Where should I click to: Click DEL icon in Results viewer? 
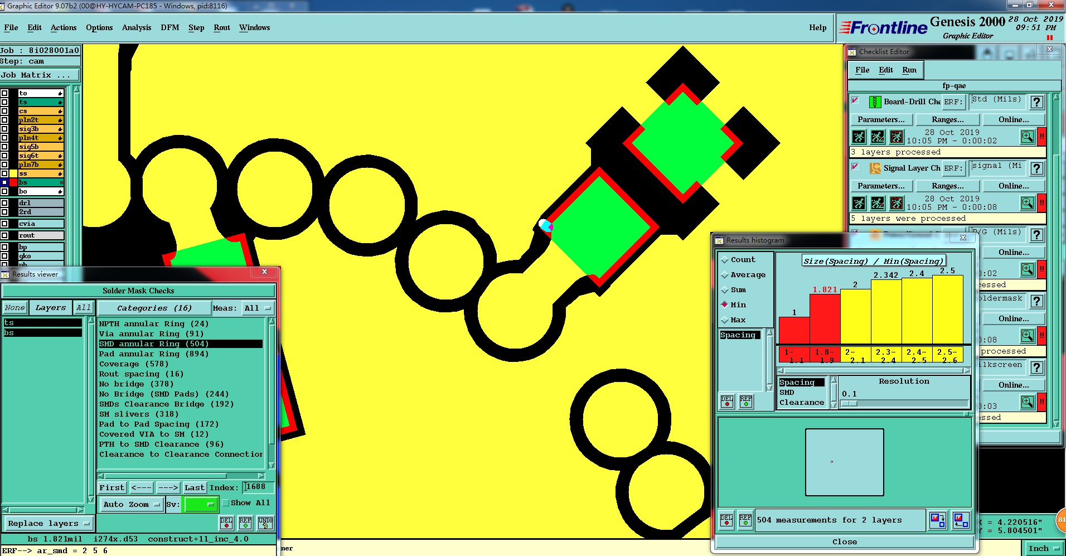226,523
